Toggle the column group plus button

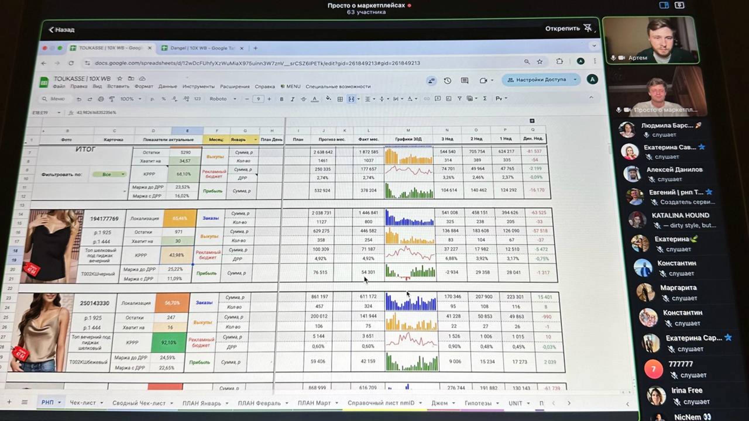(532, 121)
